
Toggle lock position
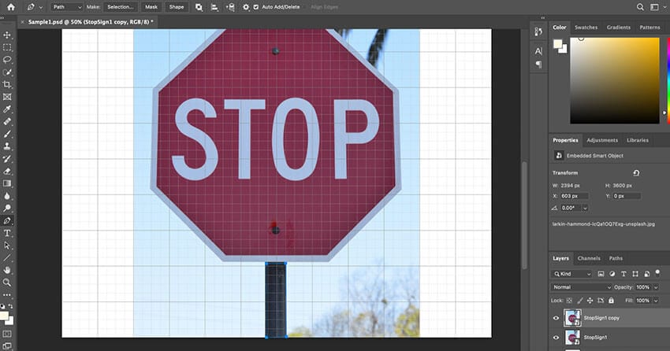point(590,301)
